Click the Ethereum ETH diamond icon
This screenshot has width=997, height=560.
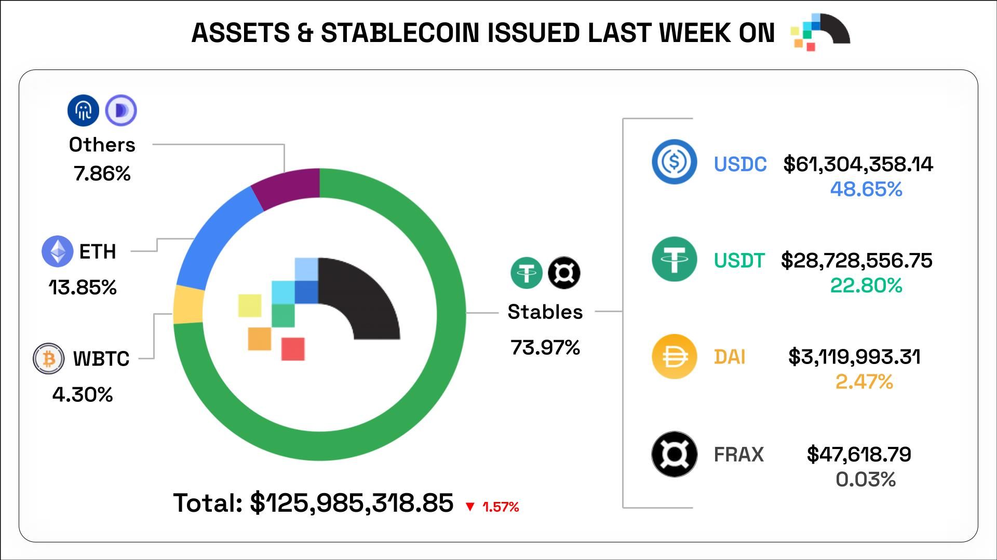coord(57,251)
